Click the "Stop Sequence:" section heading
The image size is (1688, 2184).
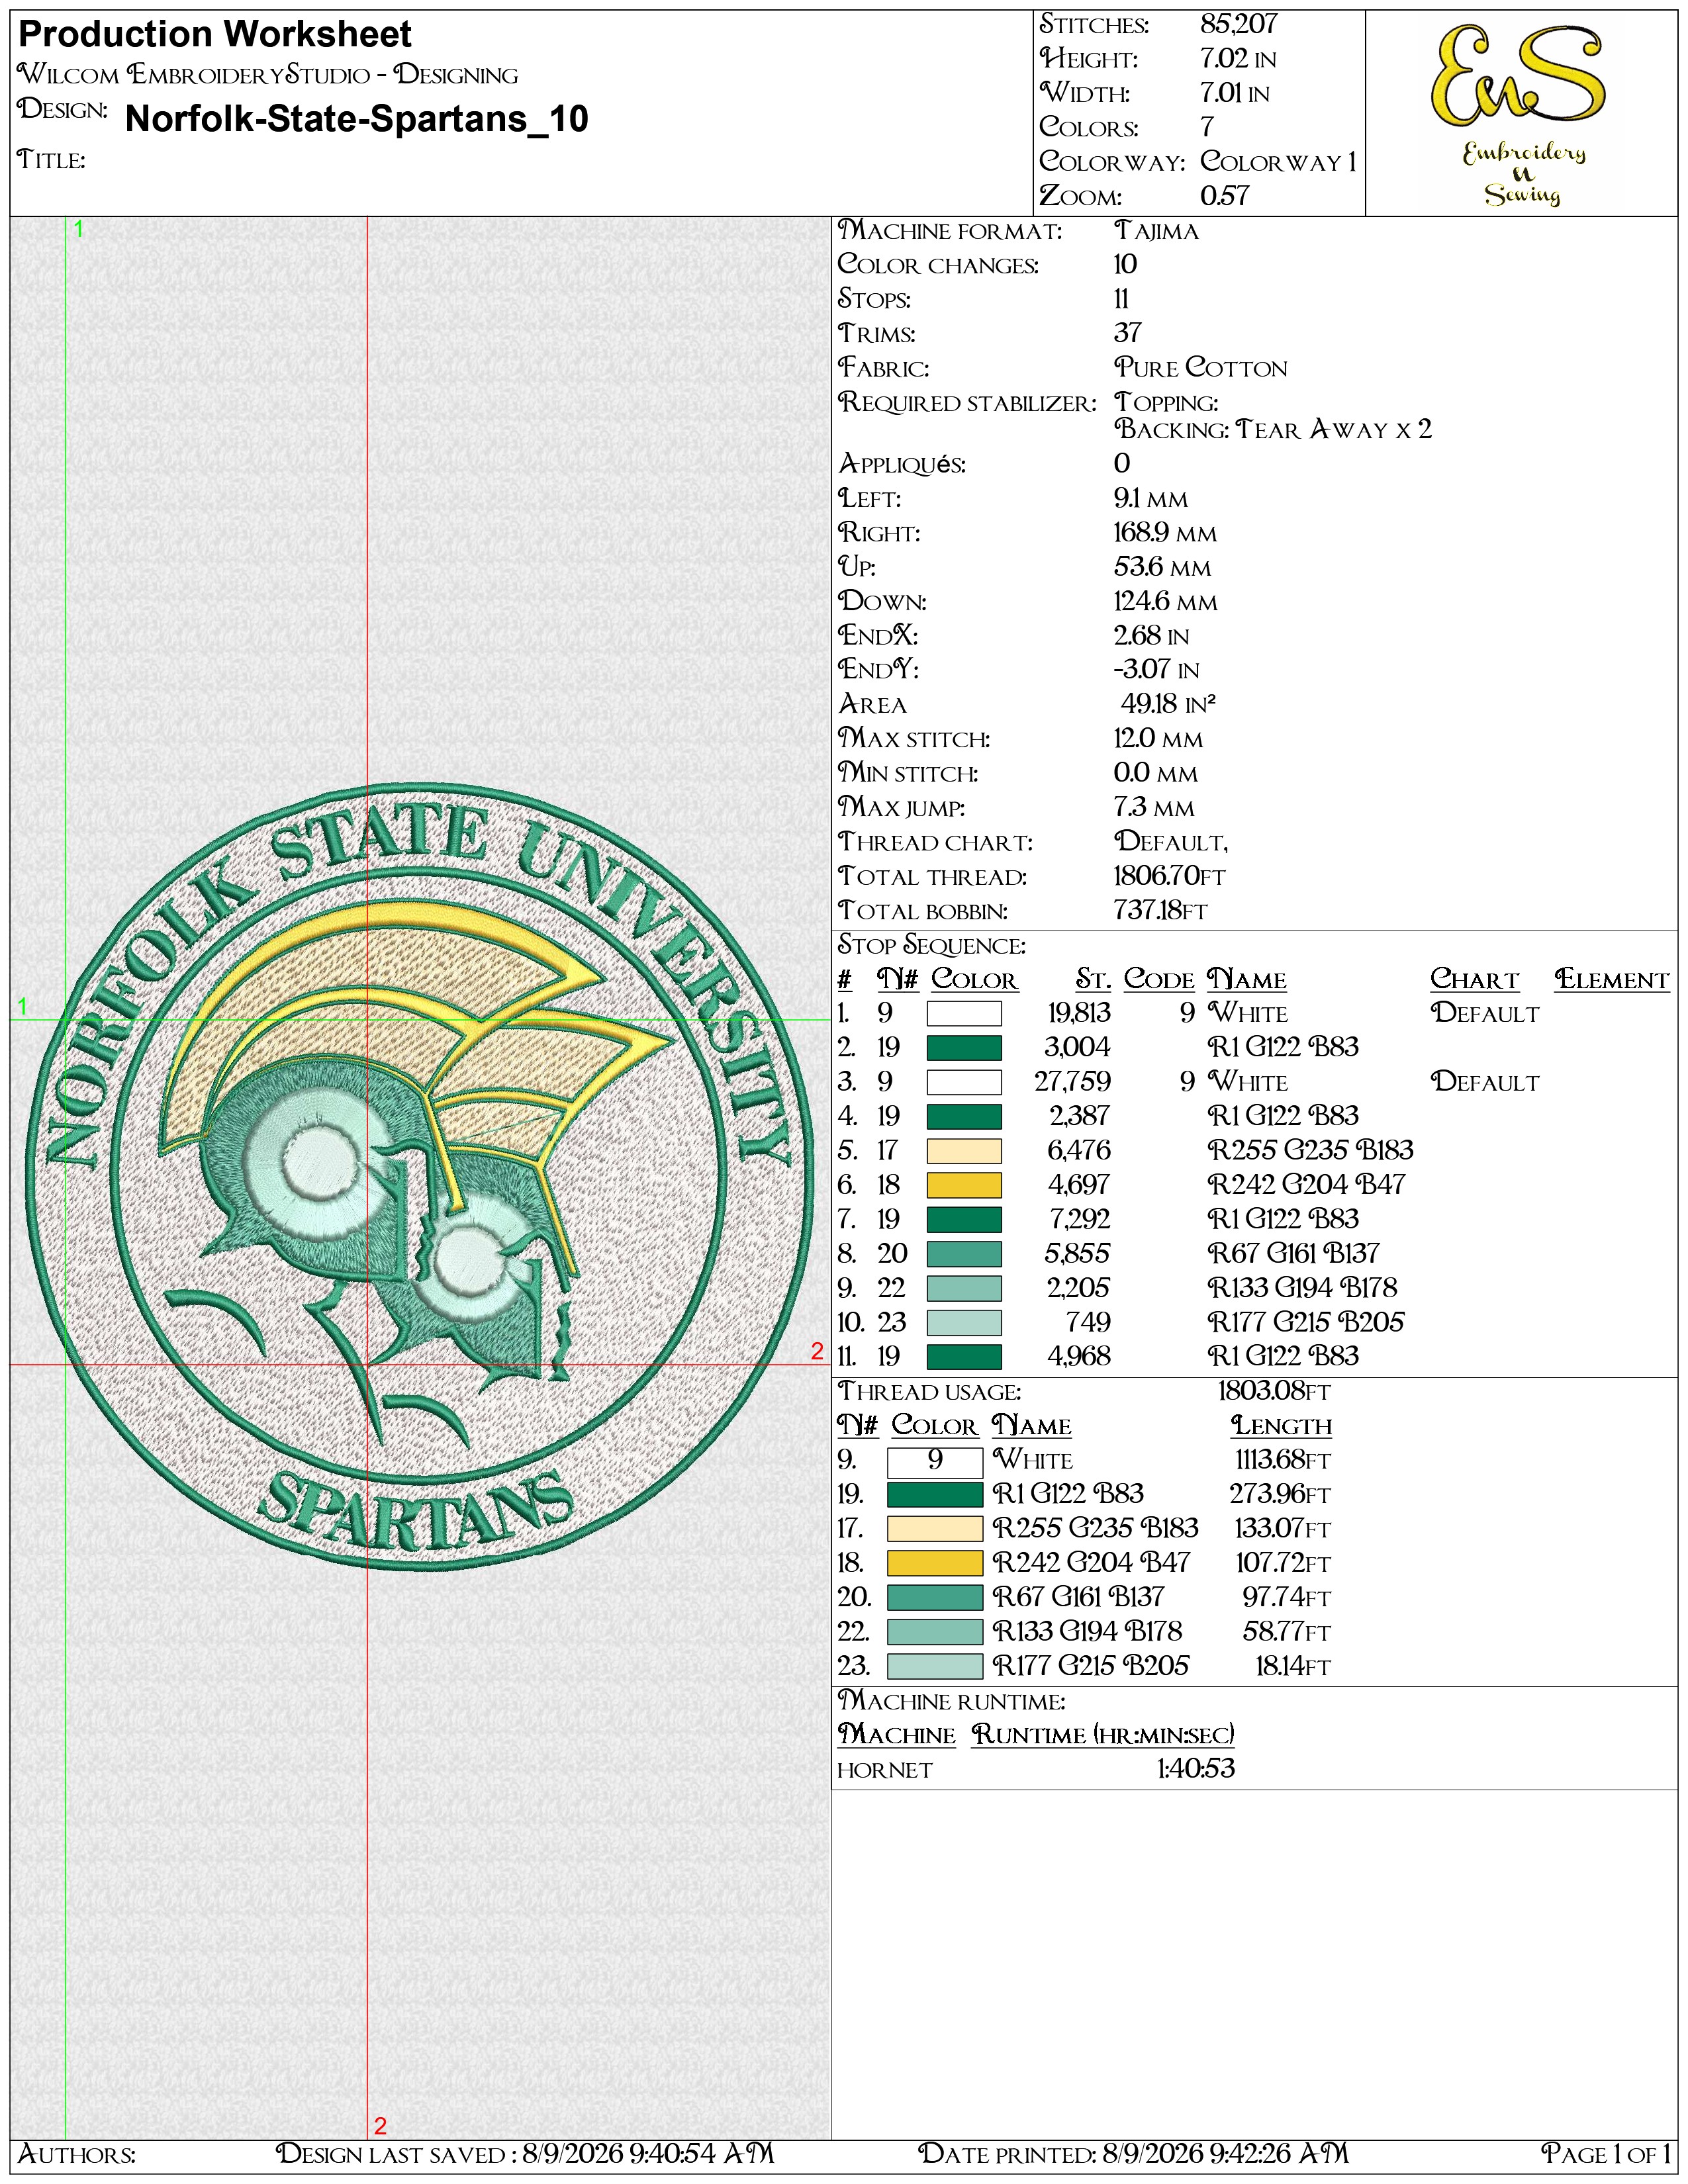pos(932,946)
